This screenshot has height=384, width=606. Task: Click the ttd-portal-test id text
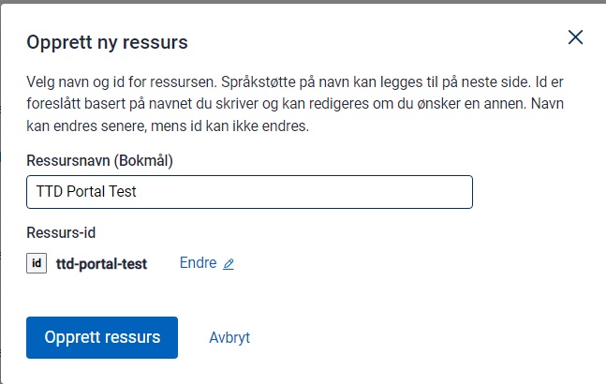102,264
